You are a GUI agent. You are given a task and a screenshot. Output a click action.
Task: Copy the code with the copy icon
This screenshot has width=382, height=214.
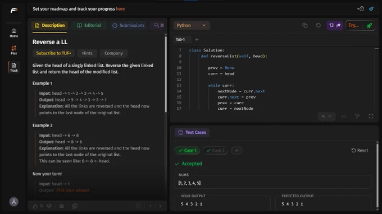tap(305, 25)
